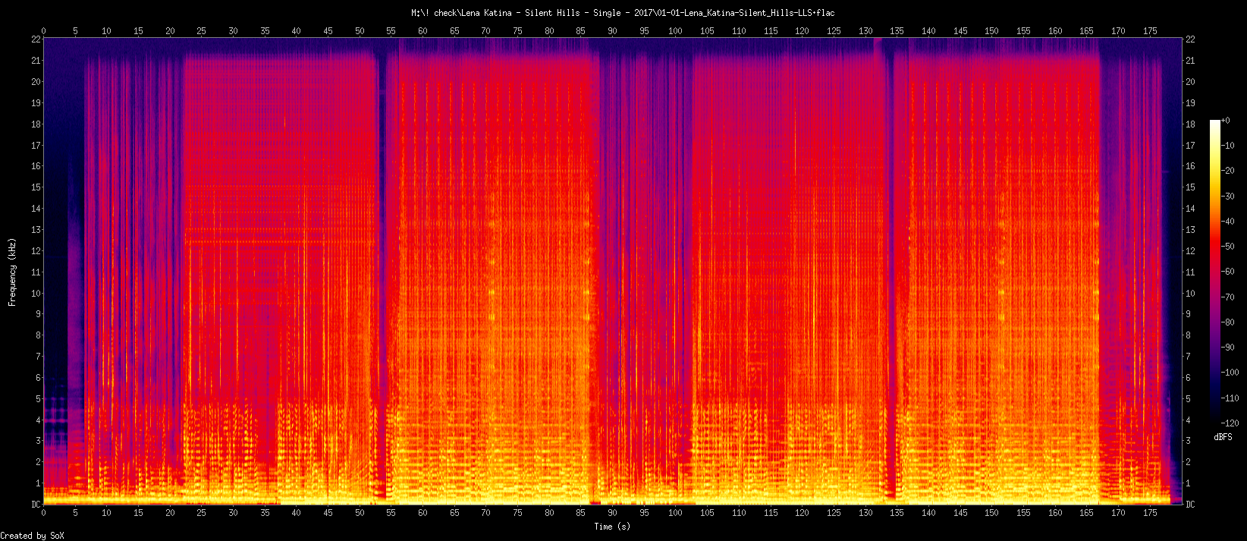
Task: Click the 'Time (s)' axis label
Action: pyautogui.click(x=612, y=527)
